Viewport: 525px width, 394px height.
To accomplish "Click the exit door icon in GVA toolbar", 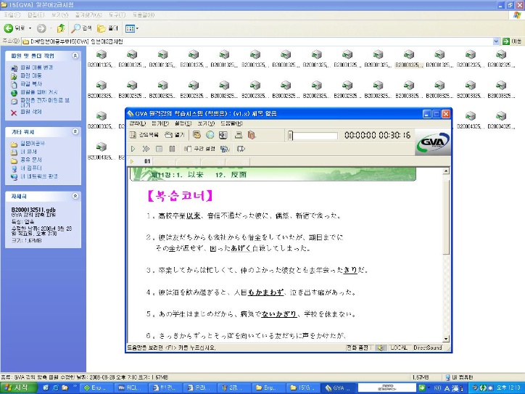I will [x=251, y=135].
